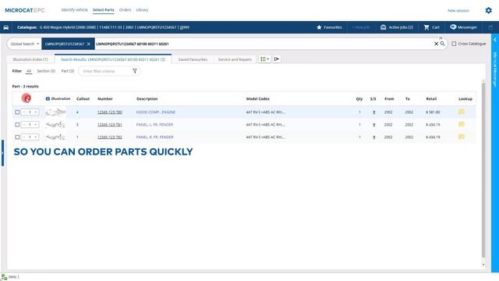Image resolution: width=499 pixels, height=281 pixels.
Task: Switch to Service and Repairs tab
Action: point(235,59)
